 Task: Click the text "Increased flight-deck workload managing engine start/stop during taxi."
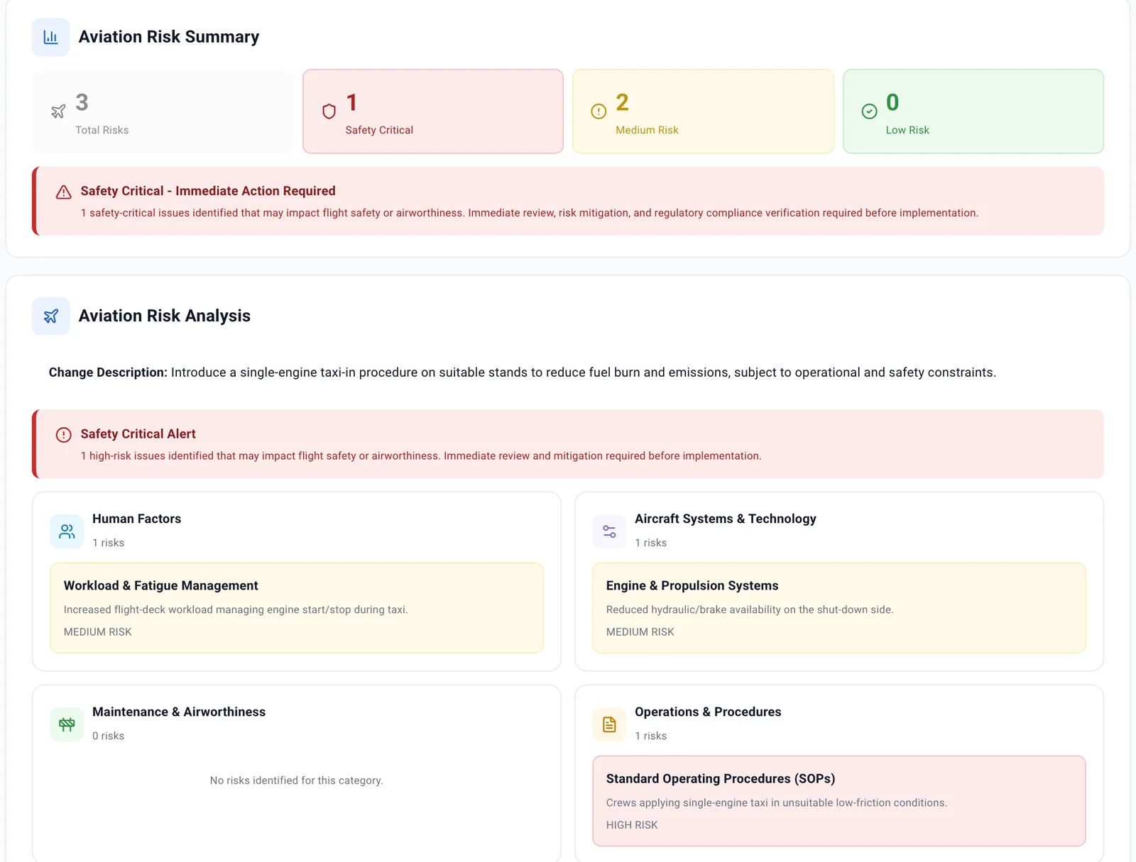click(x=236, y=609)
